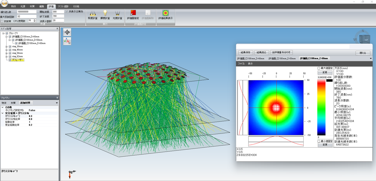
Task: Click the 繰り返し数 input field
Action: [27, 12]
